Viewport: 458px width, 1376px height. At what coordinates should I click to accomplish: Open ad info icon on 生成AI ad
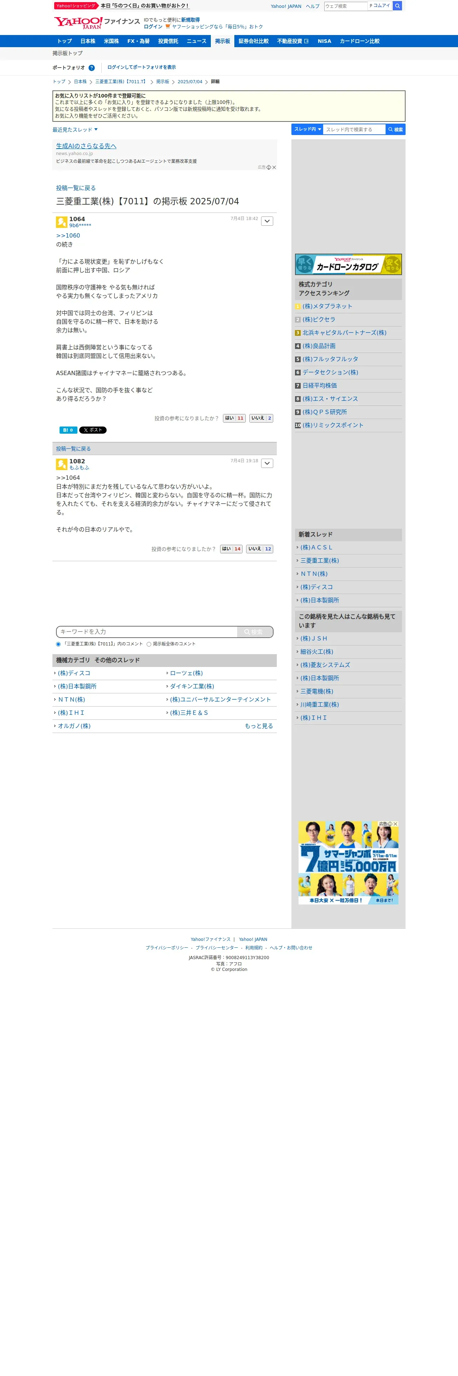(269, 167)
